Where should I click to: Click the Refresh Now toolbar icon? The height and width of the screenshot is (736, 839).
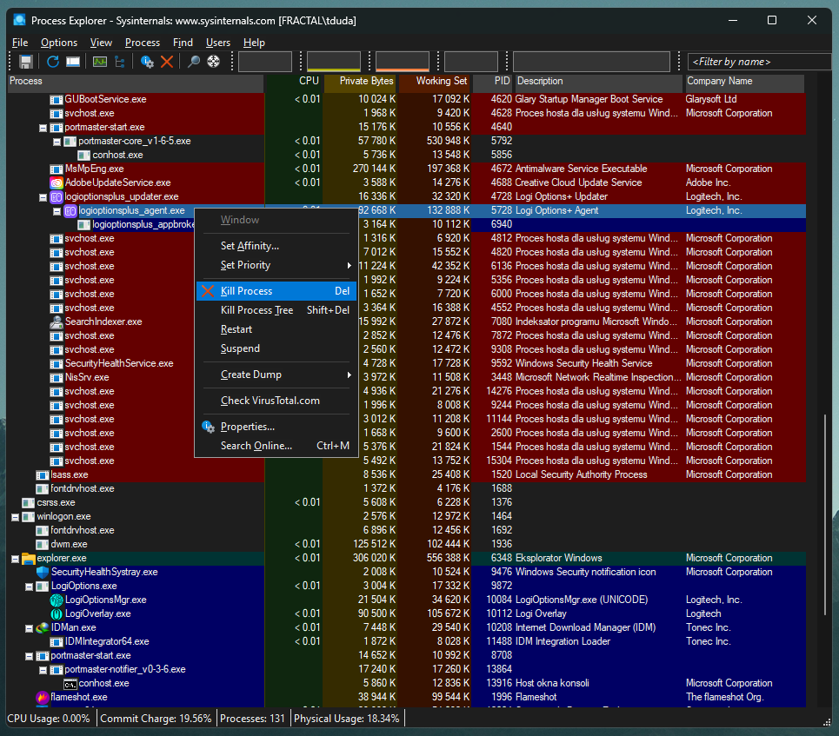53,62
